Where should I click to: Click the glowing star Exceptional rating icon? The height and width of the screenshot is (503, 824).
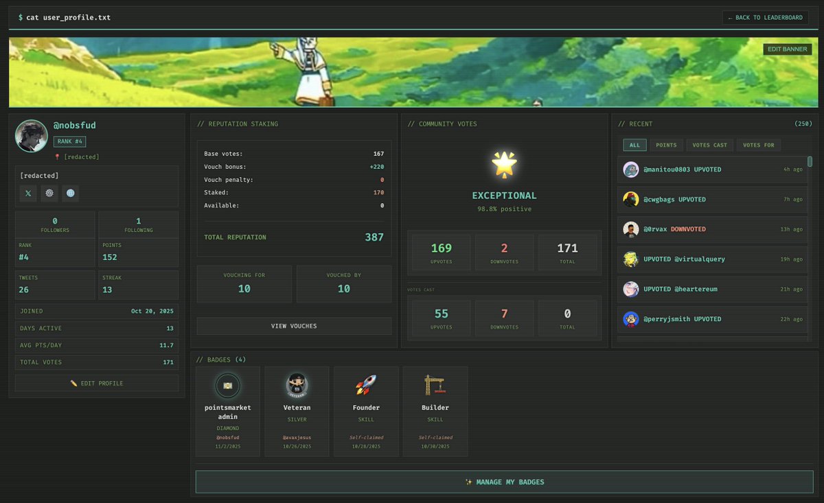(x=504, y=163)
